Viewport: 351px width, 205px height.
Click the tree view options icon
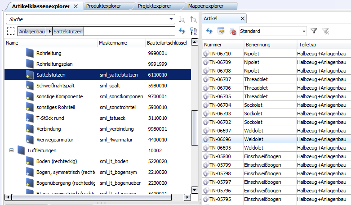pyautogui.click(x=194, y=31)
